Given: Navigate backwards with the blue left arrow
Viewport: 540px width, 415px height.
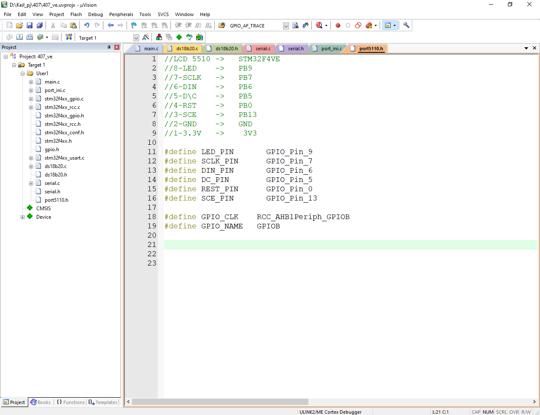Looking at the screenshot, I should (x=111, y=25).
